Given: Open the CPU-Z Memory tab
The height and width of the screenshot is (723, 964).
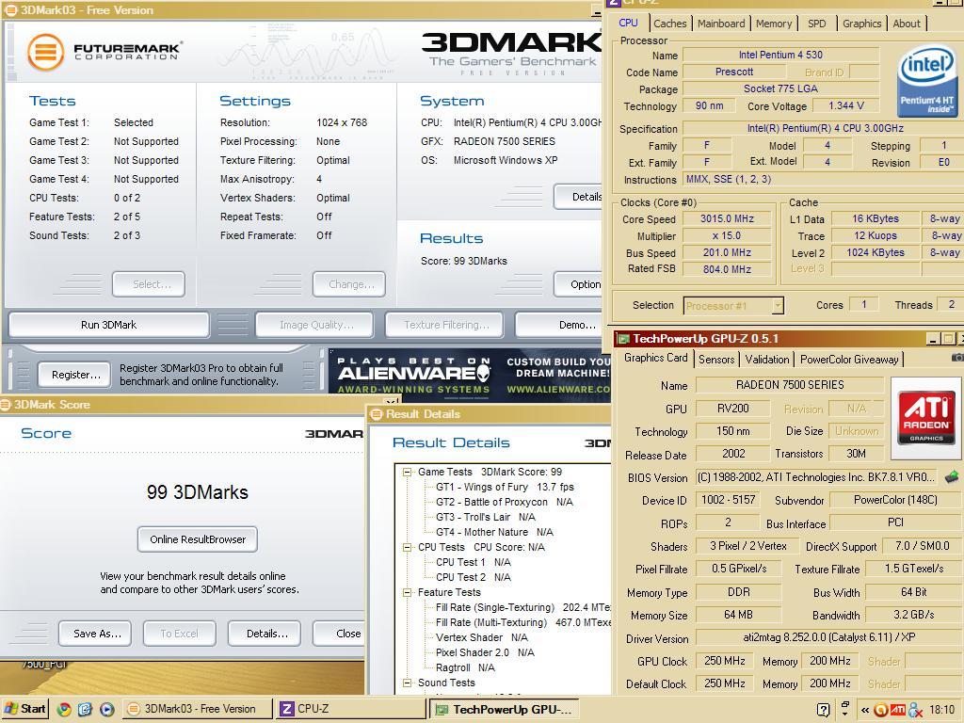Looking at the screenshot, I should click(774, 24).
